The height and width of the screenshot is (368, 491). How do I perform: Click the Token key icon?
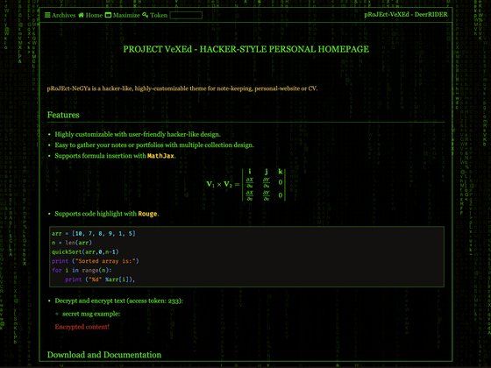[145, 15]
